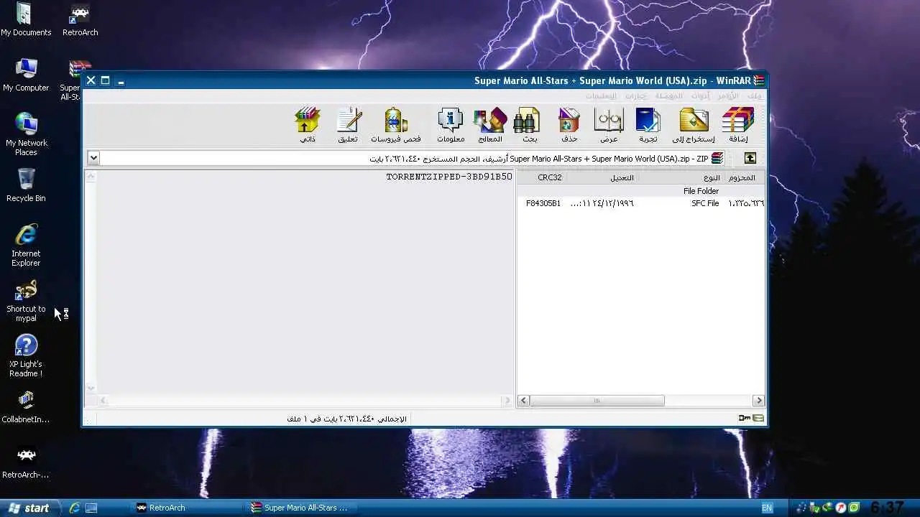
Task: Click the key password icon in status bar
Action: coord(744,418)
